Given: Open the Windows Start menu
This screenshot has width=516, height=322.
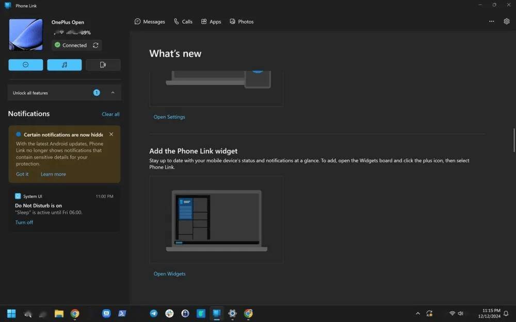Looking at the screenshot, I should (11, 313).
